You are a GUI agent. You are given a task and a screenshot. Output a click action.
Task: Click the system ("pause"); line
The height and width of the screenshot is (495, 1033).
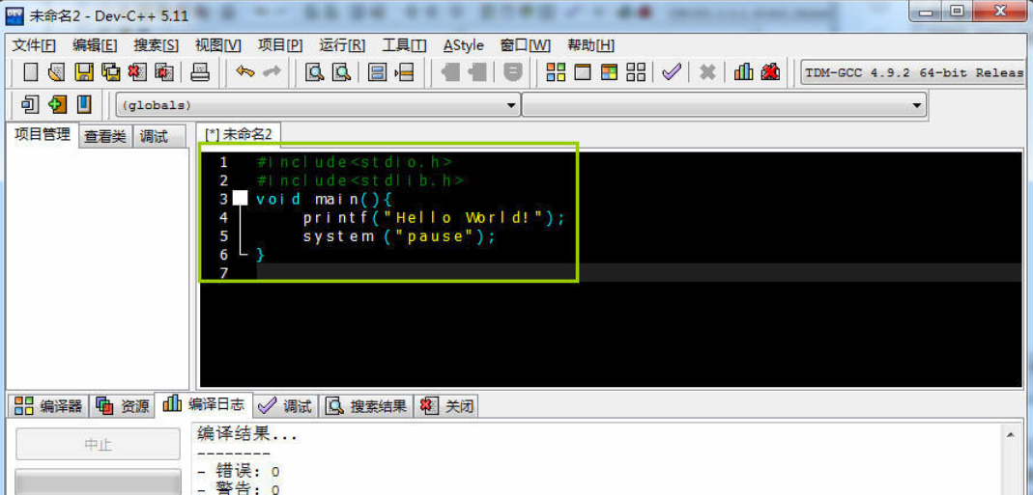pyautogui.click(x=398, y=236)
